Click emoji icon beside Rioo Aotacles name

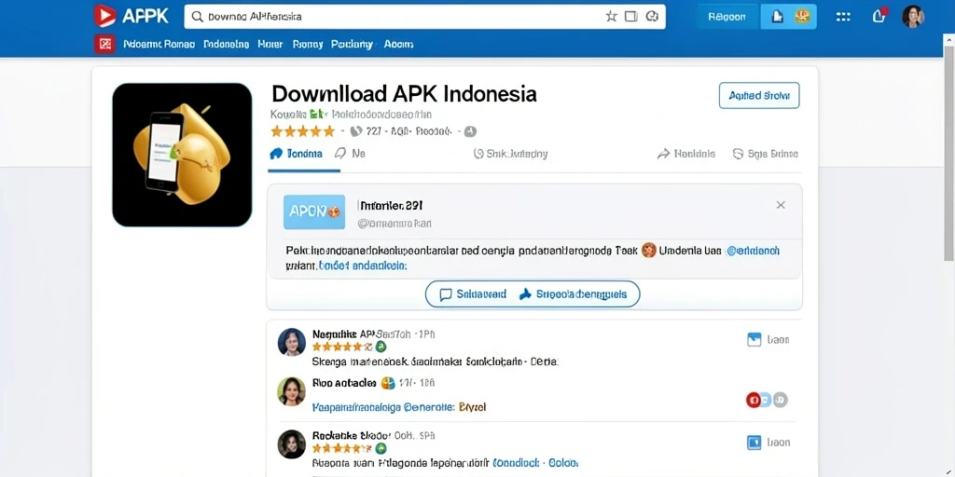tap(387, 383)
